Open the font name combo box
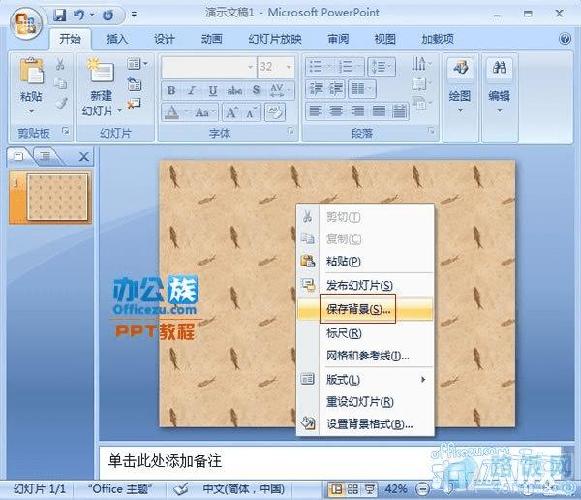The image size is (581, 500). click(208, 67)
